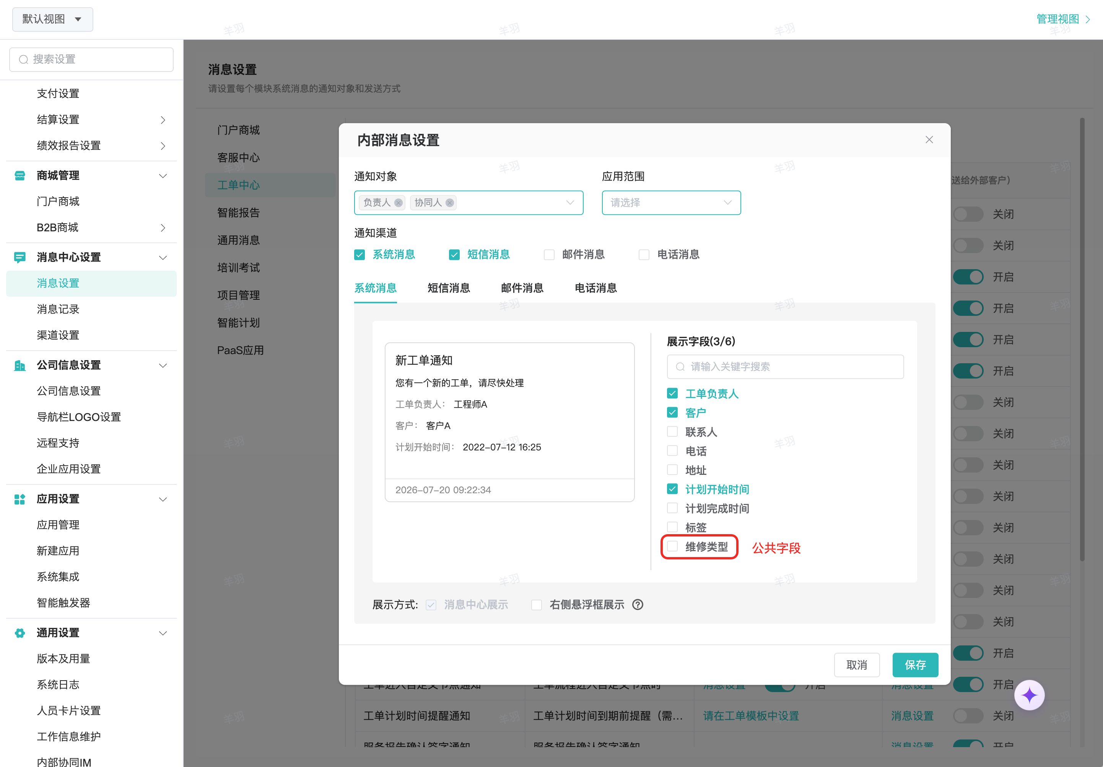
Task: Uncheck the 客户 field checkbox
Action: coord(672,413)
